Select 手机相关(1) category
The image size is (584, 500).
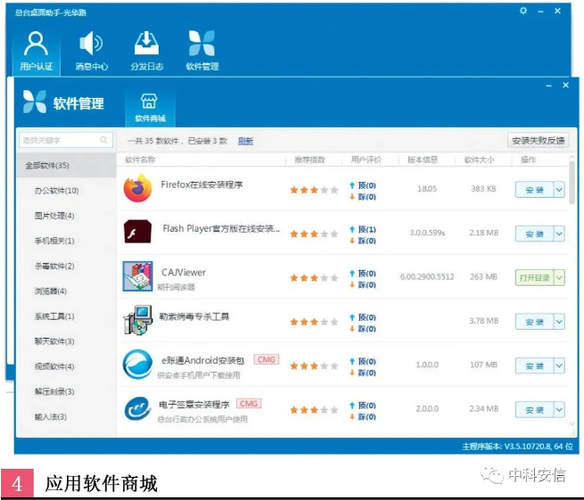[54, 241]
